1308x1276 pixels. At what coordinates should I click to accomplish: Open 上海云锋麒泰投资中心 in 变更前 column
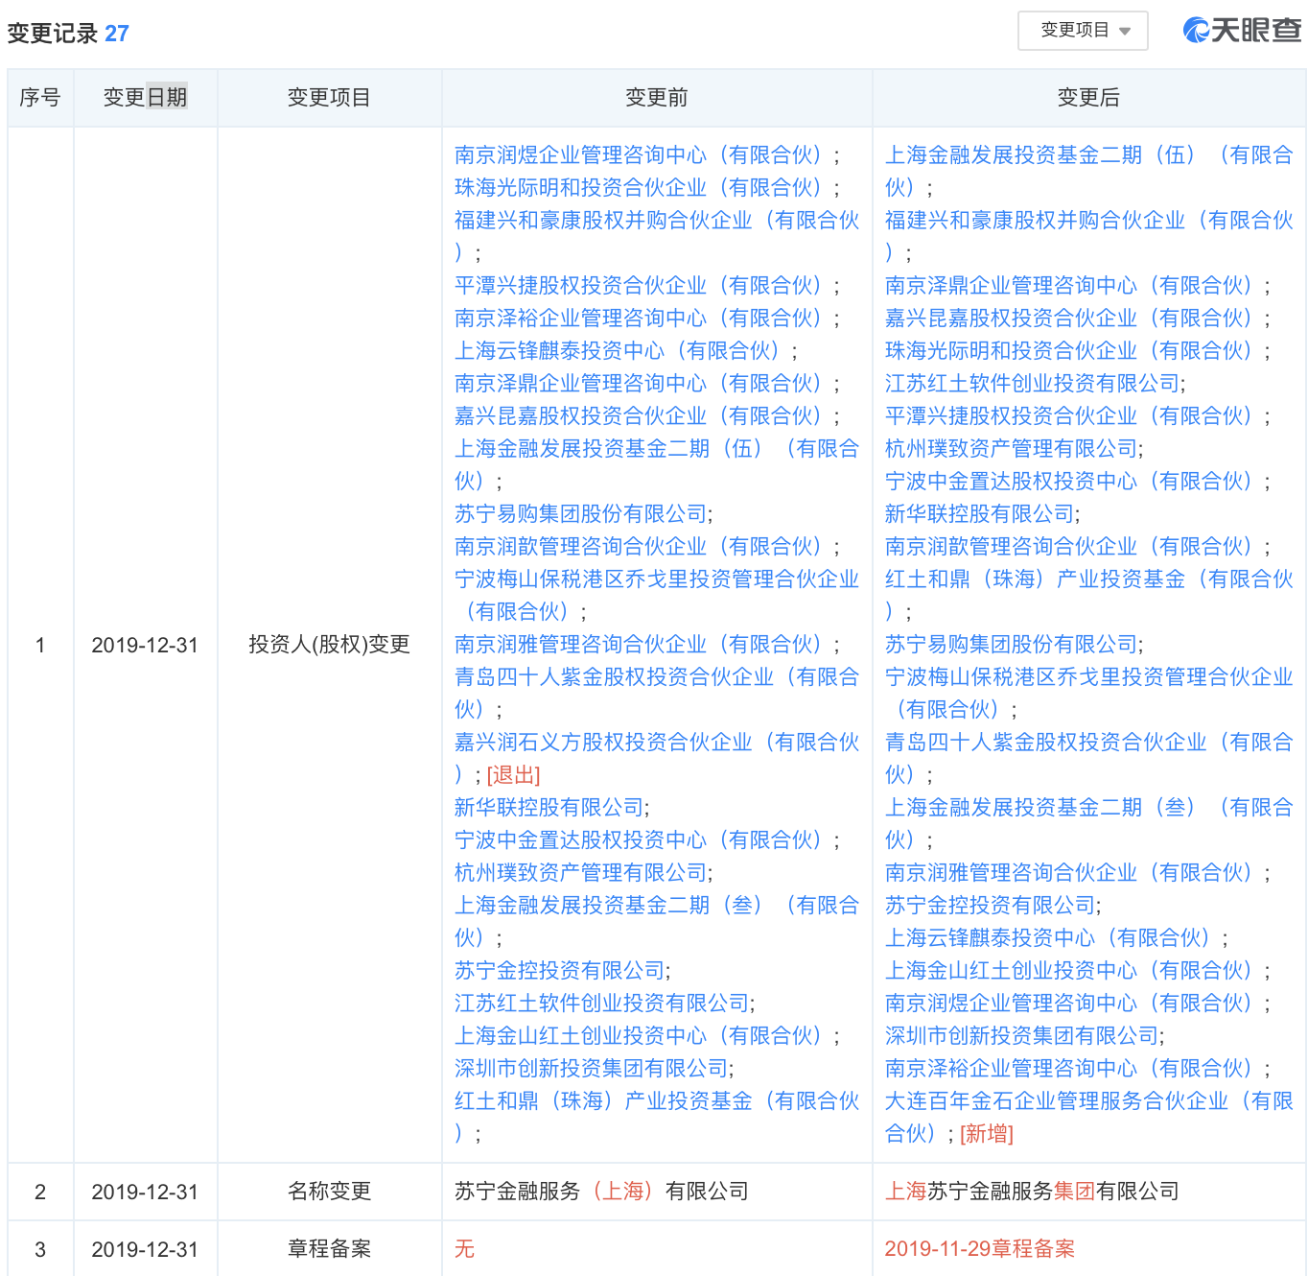click(621, 351)
